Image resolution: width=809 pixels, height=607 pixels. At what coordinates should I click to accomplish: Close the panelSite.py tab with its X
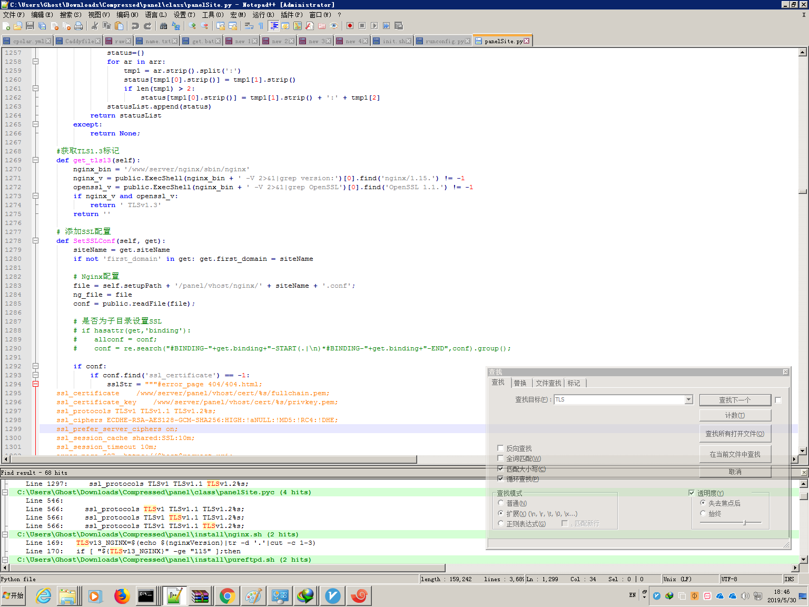pos(527,41)
